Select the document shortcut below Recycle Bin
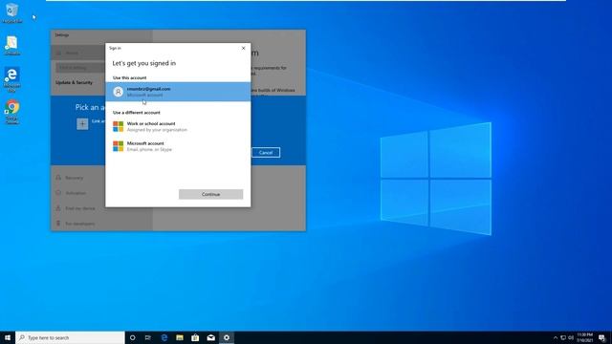612x344 pixels. (x=11, y=46)
